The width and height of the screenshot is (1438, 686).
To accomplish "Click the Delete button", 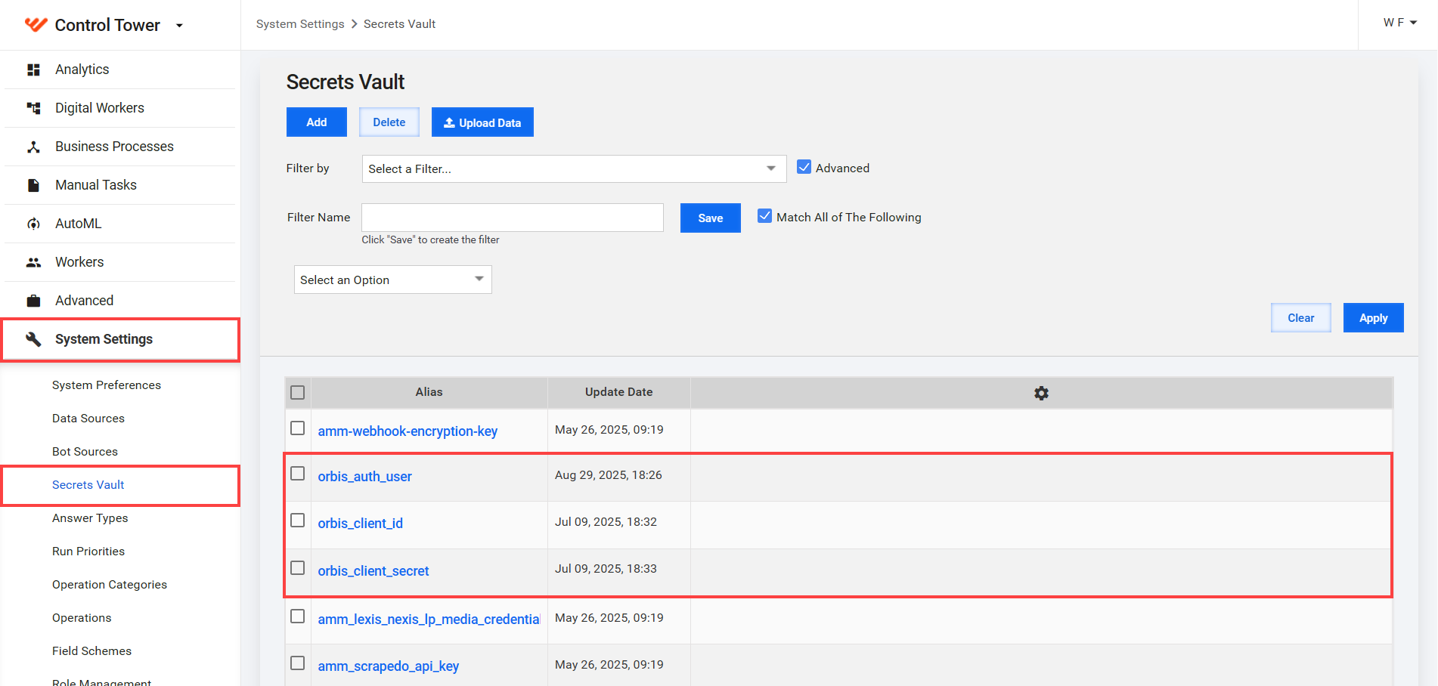I will click(x=389, y=122).
